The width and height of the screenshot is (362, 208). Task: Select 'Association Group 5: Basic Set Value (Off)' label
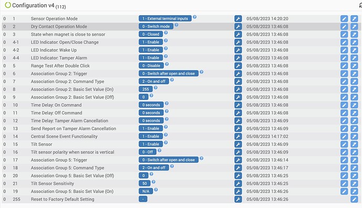pos(72,176)
